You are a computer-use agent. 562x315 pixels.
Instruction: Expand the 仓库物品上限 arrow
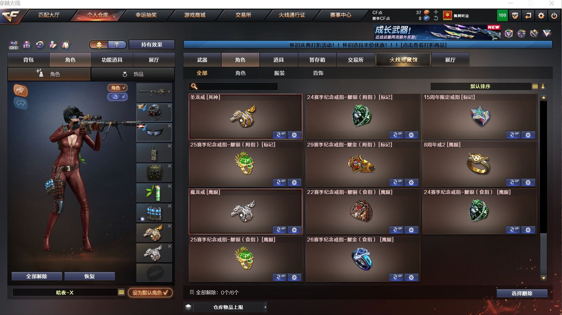coord(265,307)
